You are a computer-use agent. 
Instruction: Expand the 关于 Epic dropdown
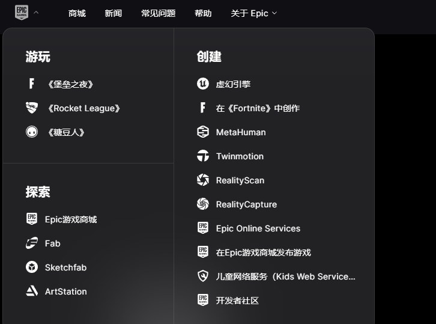(253, 13)
